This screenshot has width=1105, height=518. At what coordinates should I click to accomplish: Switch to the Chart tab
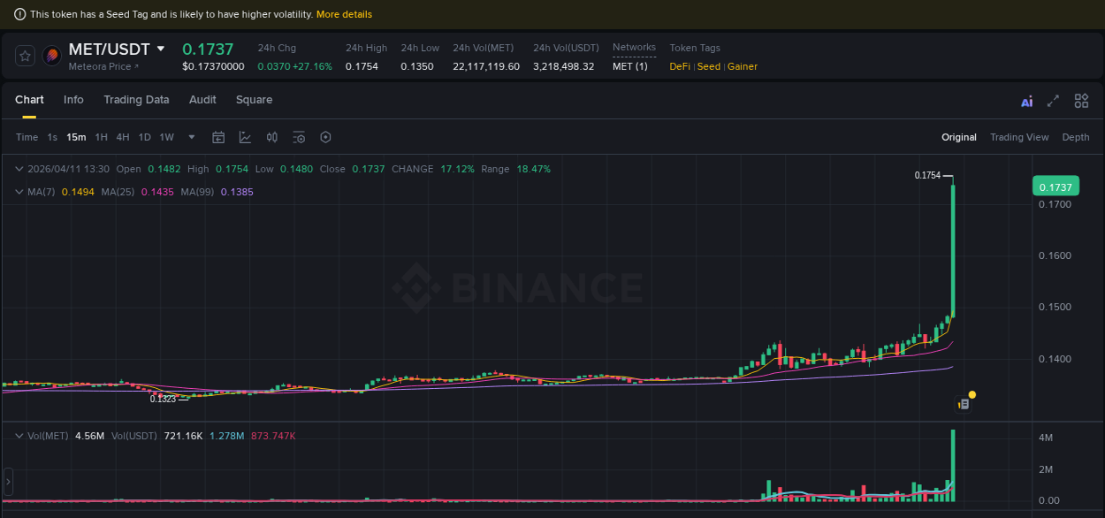[29, 100]
